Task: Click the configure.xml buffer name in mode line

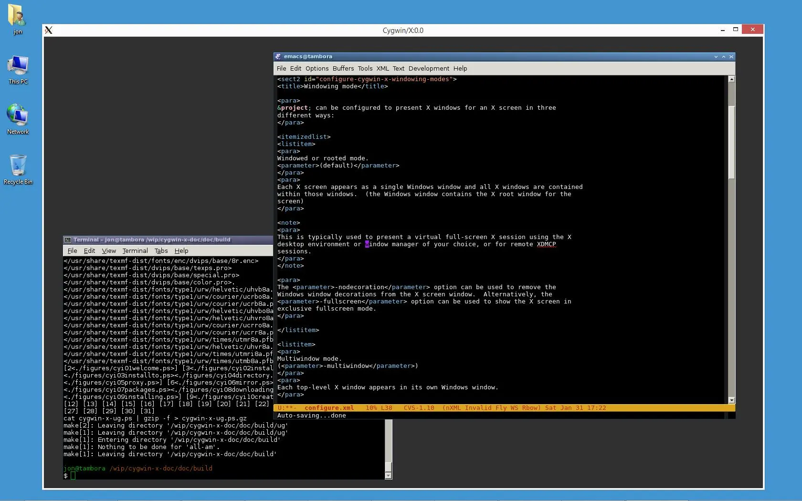Action: [329, 408]
